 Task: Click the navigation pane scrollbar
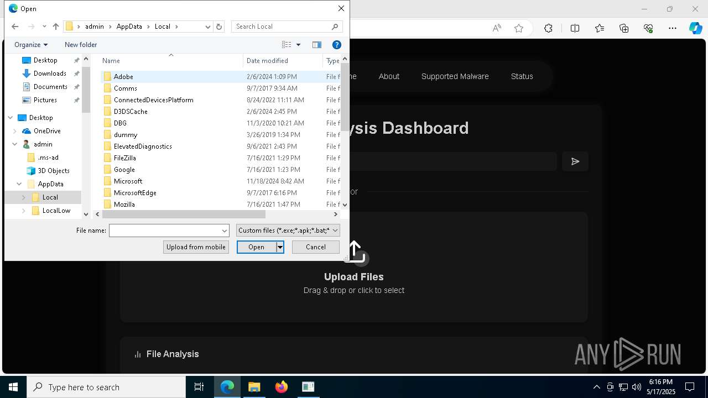(x=86, y=88)
